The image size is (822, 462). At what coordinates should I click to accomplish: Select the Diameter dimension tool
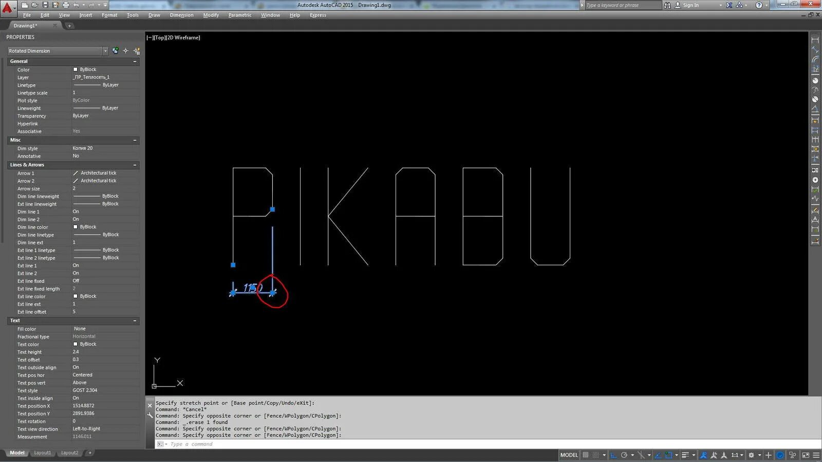click(x=815, y=100)
